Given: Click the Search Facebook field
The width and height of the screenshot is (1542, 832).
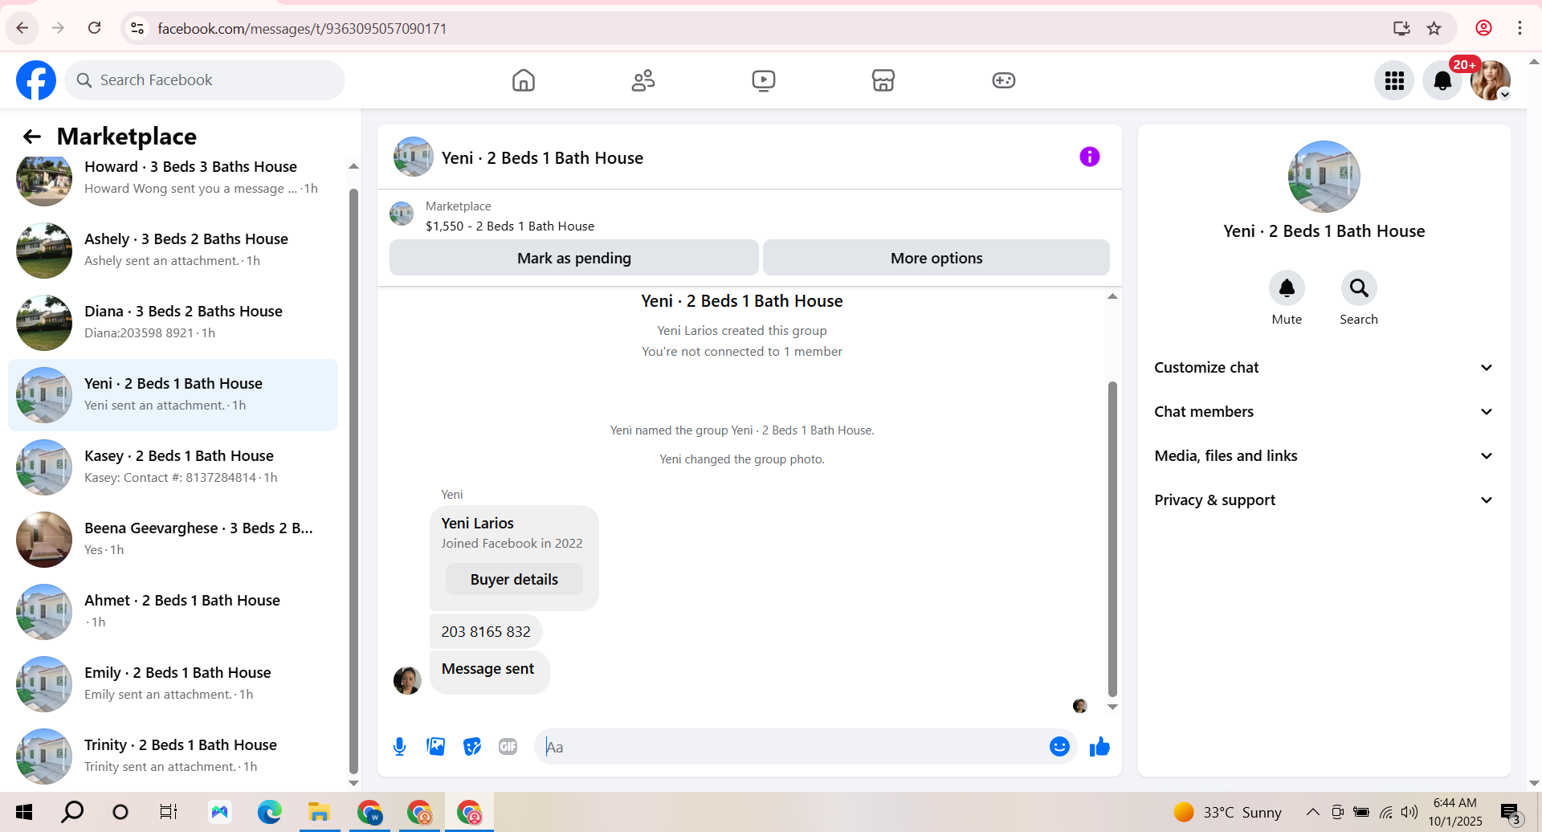Looking at the screenshot, I should pos(205,80).
